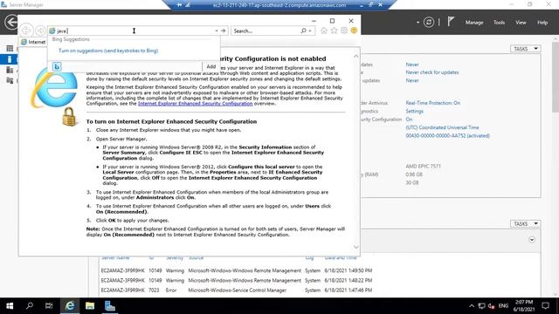Open the Manage menu
Viewport: 559px width, 314px height.
(x=474, y=23)
